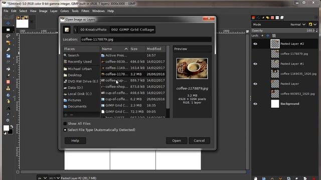Create a new layer from panel bottom

[x=255, y=178]
